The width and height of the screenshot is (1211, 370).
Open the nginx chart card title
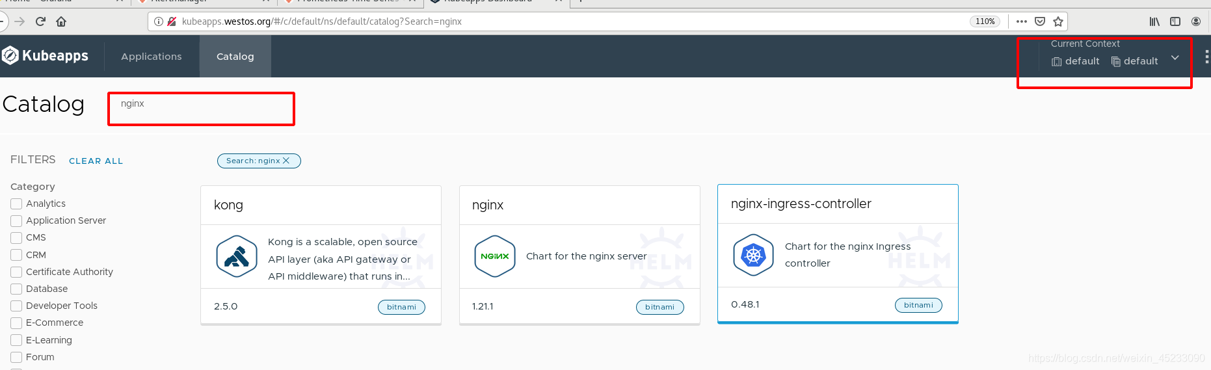tap(488, 205)
